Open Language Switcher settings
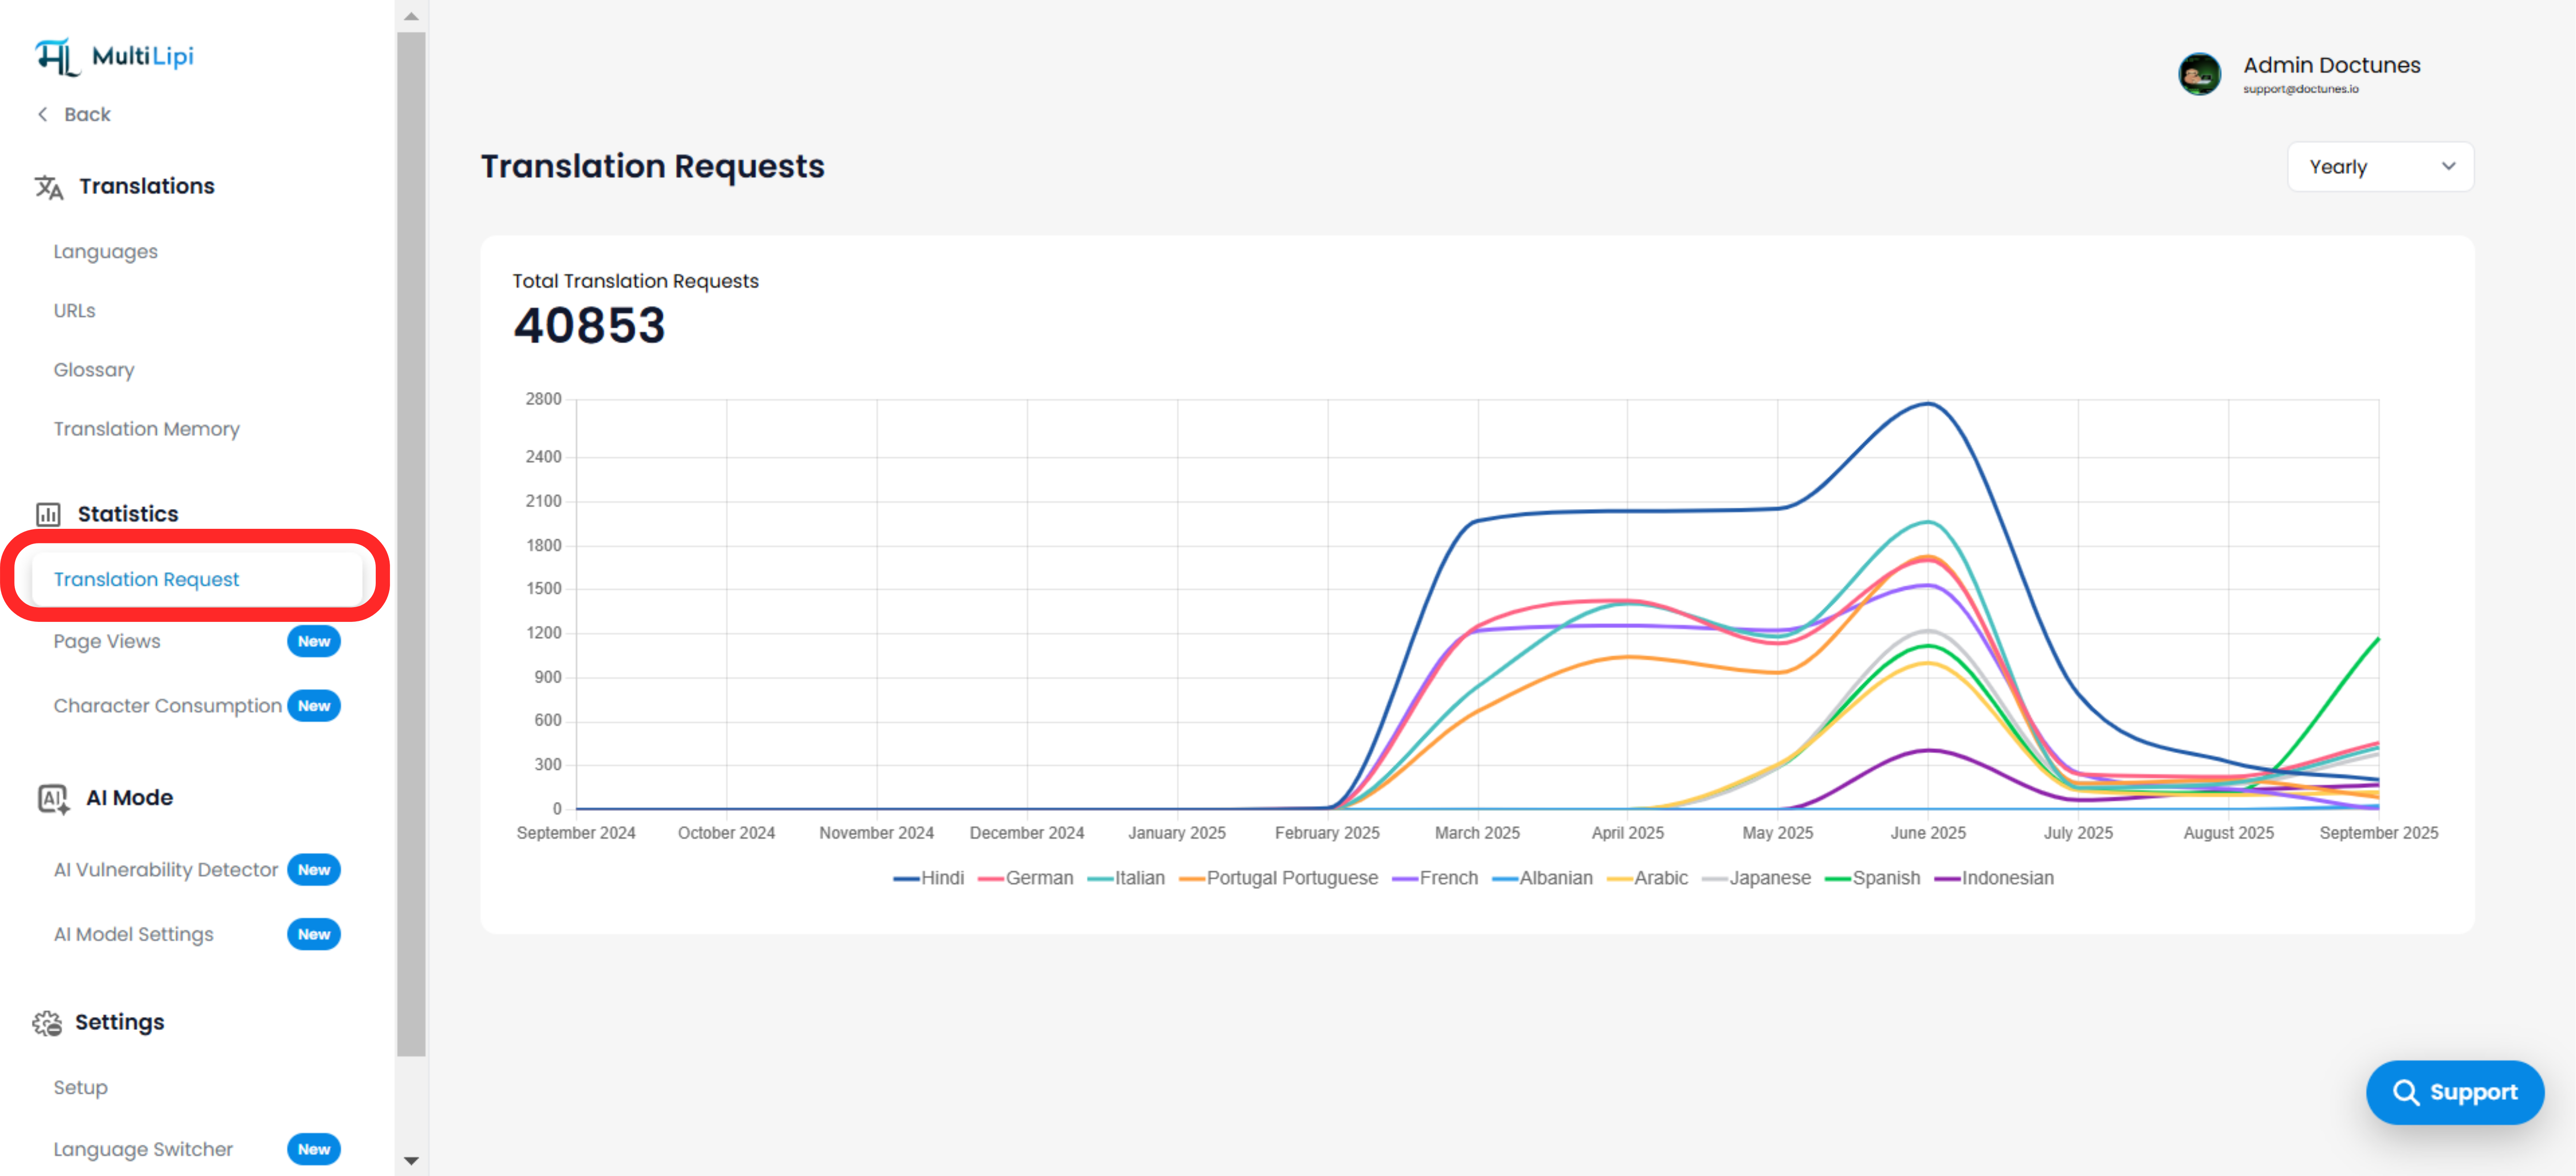The width and height of the screenshot is (2576, 1176). click(143, 1150)
